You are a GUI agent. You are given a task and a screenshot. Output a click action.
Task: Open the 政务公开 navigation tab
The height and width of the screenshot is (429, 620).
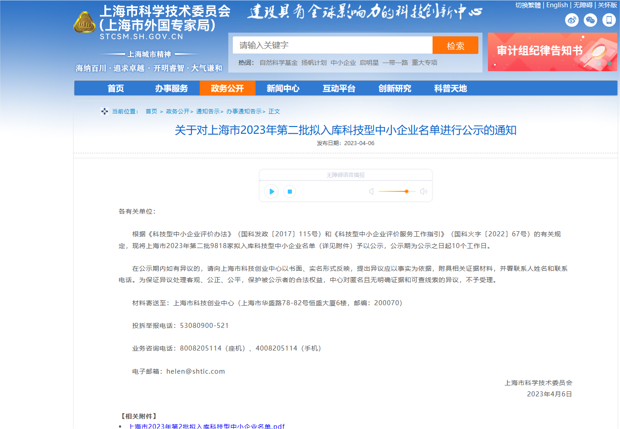tap(227, 88)
